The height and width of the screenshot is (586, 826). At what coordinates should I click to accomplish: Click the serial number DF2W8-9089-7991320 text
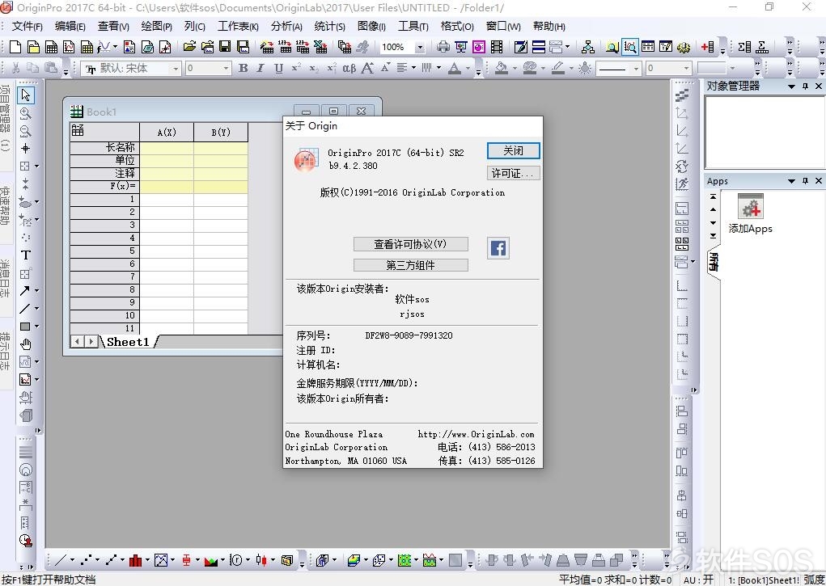(x=409, y=335)
